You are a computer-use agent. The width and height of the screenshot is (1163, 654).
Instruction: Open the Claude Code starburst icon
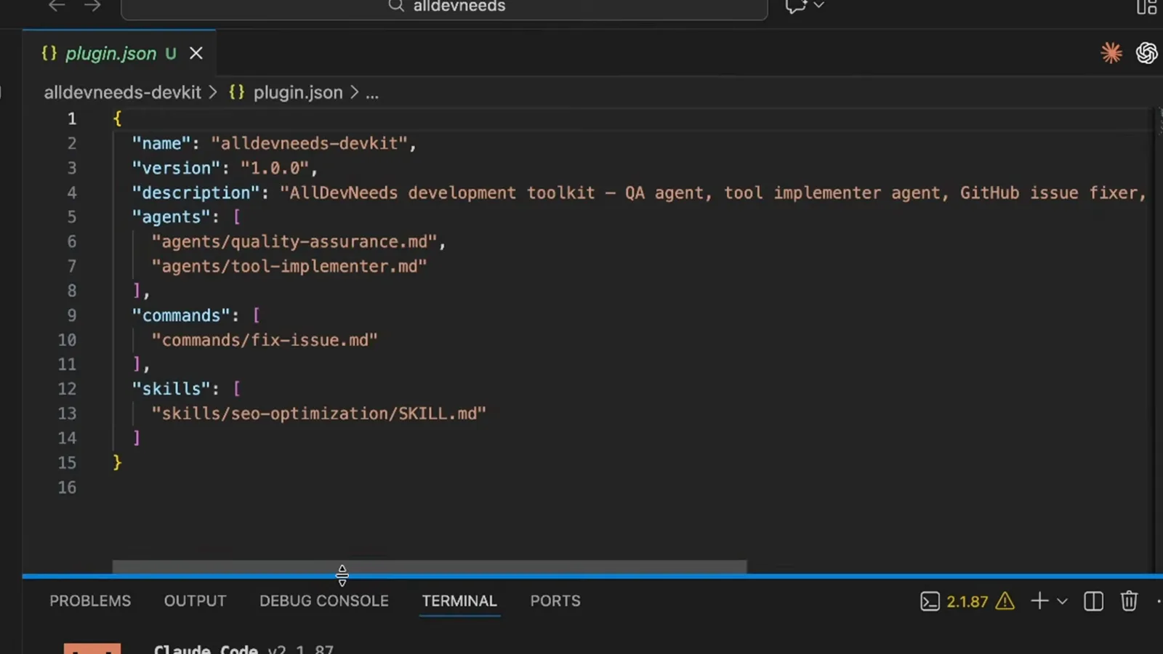click(1111, 52)
